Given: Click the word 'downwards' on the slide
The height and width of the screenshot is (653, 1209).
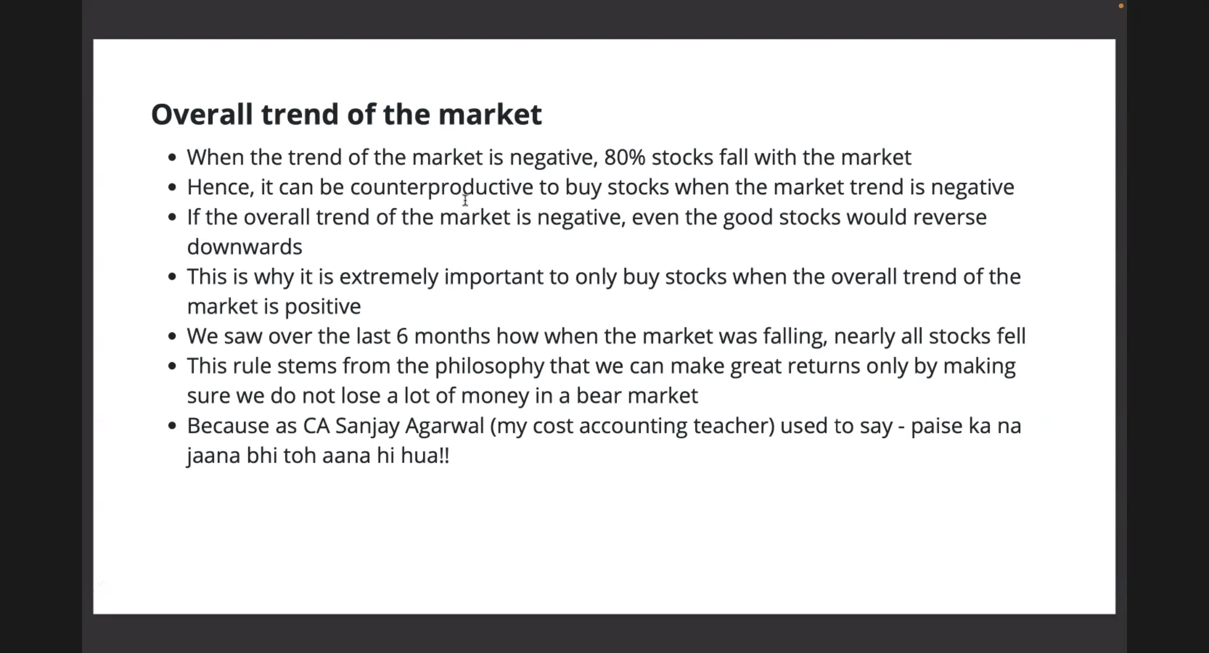Looking at the screenshot, I should (244, 247).
